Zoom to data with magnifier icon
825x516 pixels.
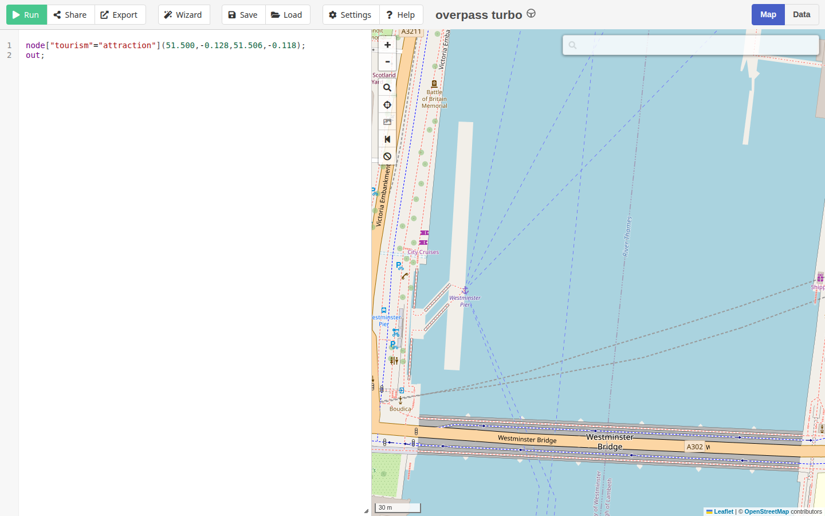(x=387, y=88)
